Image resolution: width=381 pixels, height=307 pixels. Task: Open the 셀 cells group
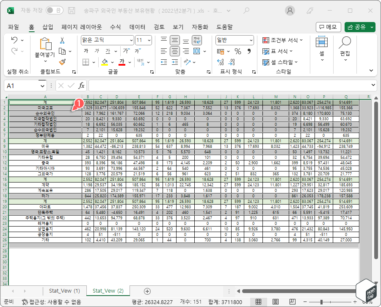click(x=322, y=49)
